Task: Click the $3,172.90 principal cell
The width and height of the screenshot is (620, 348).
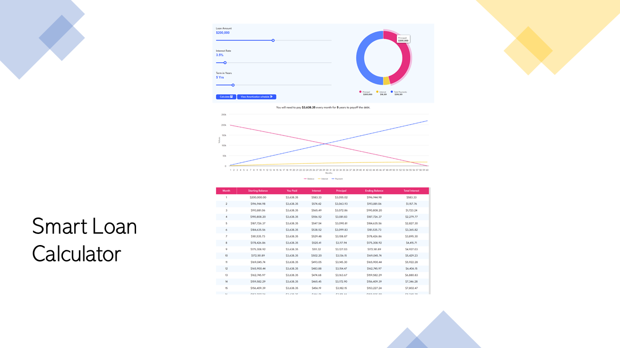Action: click(341, 281)
